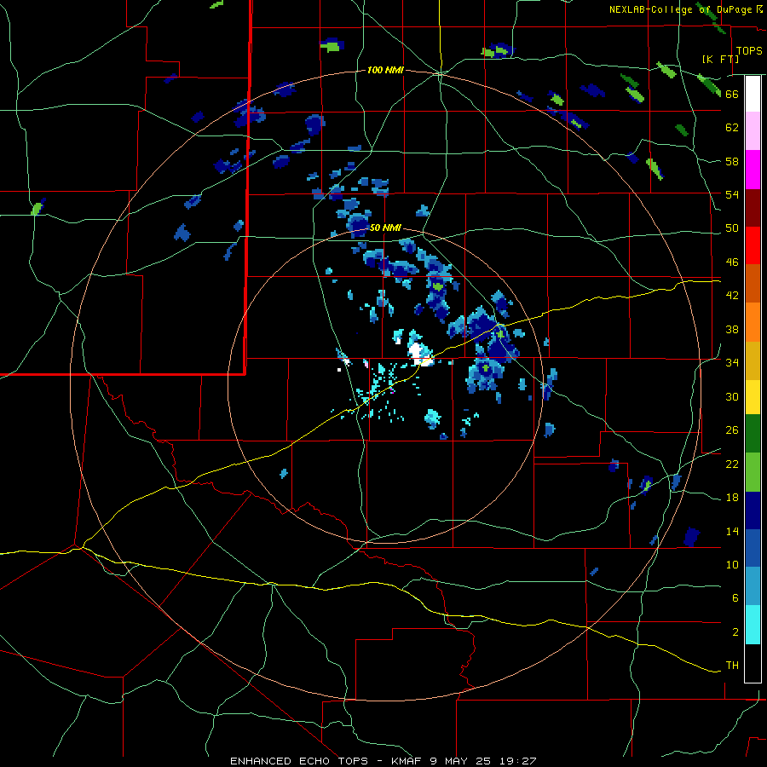Viewport: 767px width, 767px height.
Task: Click the dark orange legend swatch between 42 and 46
Action: click(753, 283)
